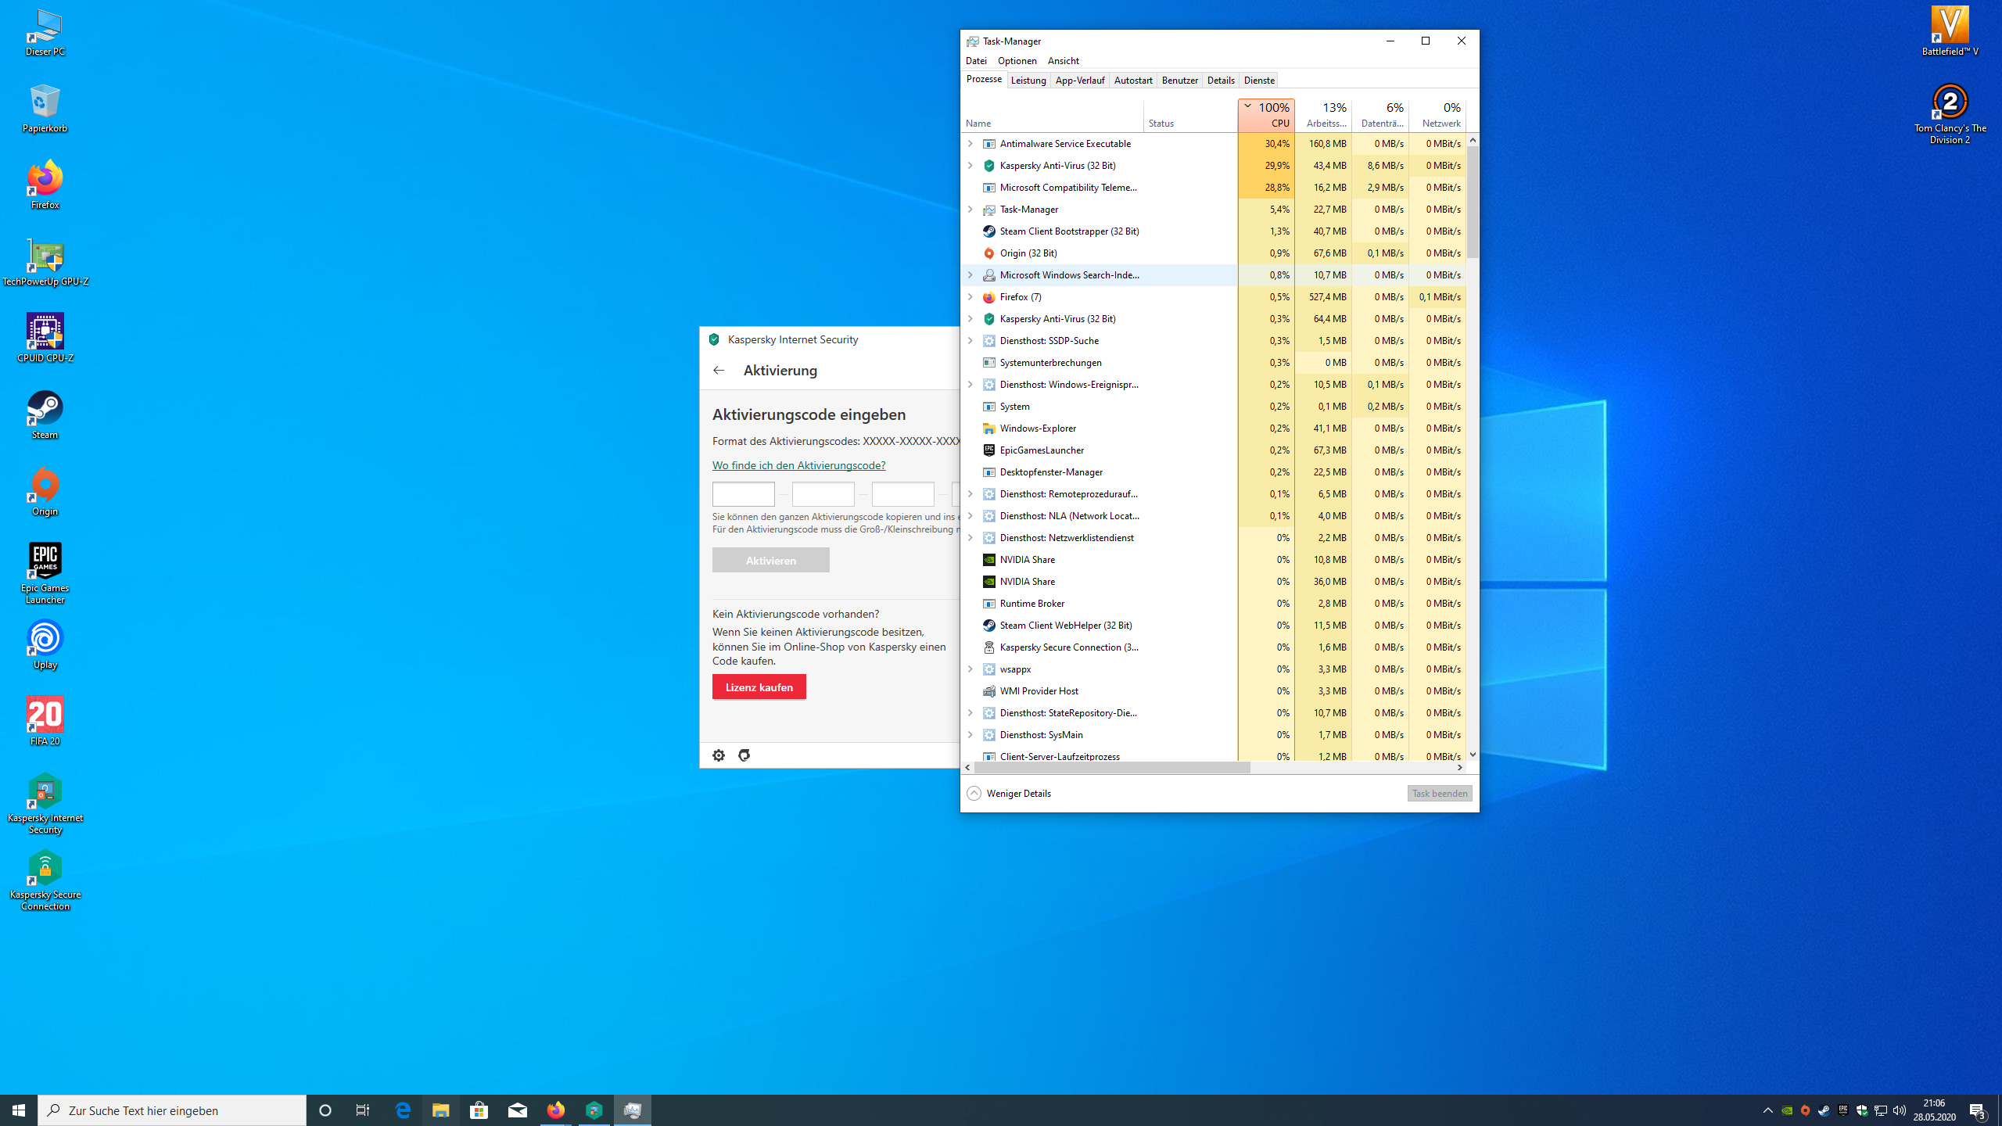The height and width of the screenshot is (1126, 2002).
Task: Click the Kaspersky support headset icon
Action: click(744, 755)
